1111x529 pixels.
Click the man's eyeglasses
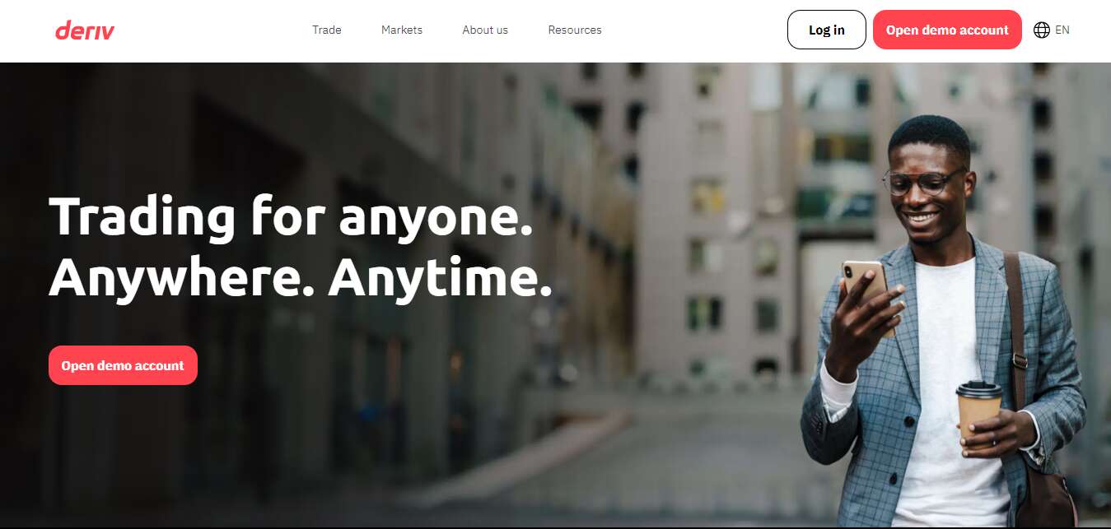pyautogui.click(x=923, y=181)
